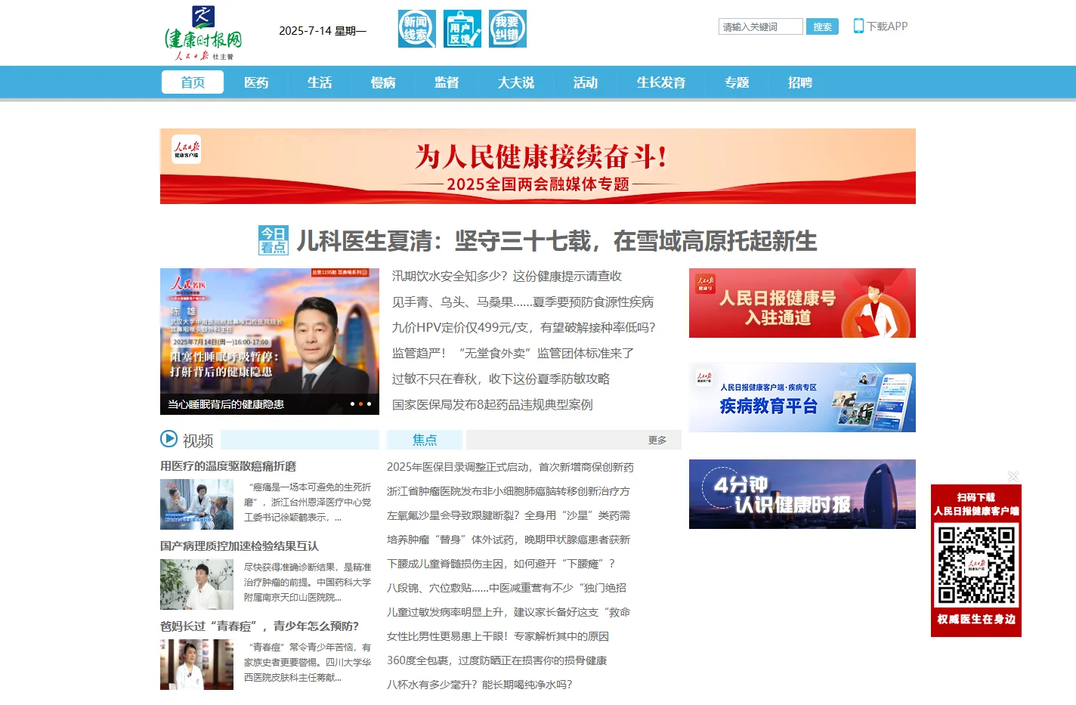Open the 监督 navigation menu item
Image resolution: width=1076 pixels, height=705 pixels.
click(447, 82)
